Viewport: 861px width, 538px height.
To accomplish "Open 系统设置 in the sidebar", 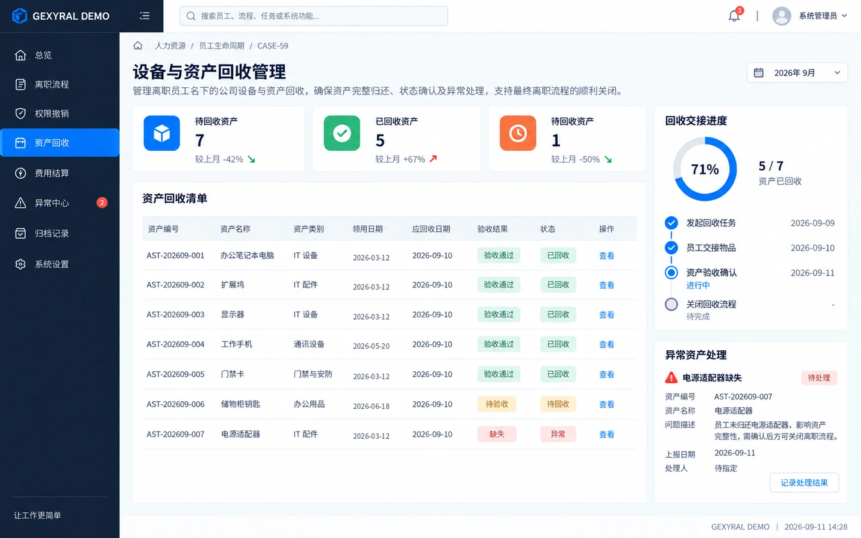I will [60, 264].
